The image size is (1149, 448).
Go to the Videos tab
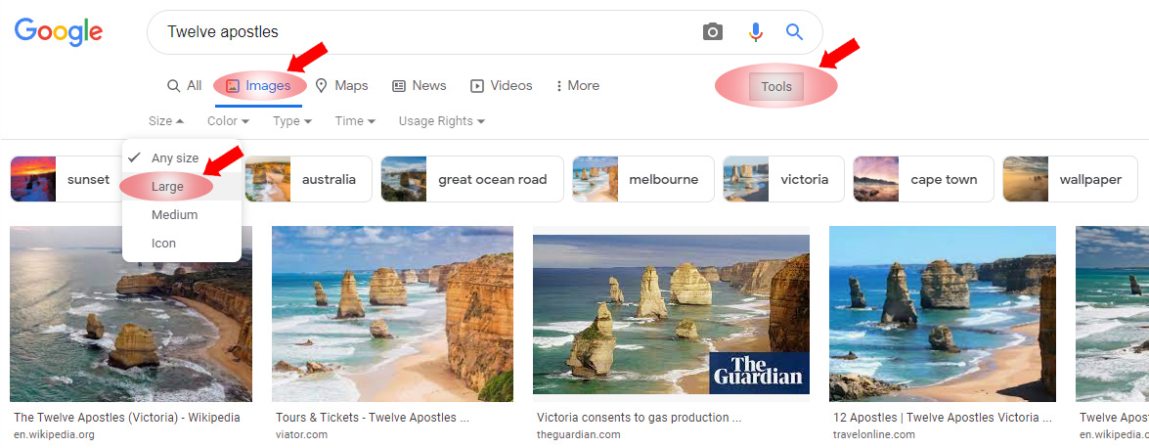pyautogui.click(x=501, y=86)
